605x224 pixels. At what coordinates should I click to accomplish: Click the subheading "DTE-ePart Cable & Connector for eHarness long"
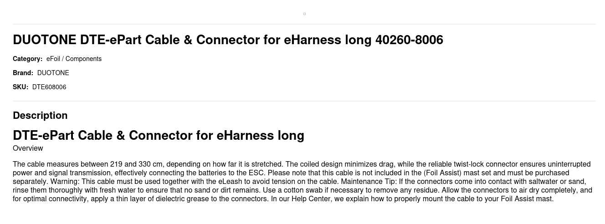pyautogui.click(x=158, y=136)
